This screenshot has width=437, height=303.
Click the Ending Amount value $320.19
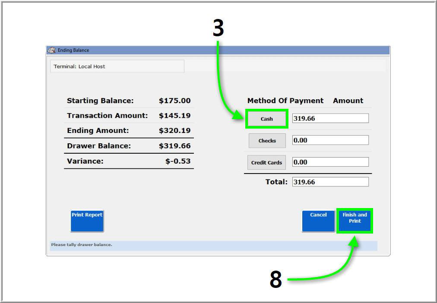(x=174, y=130)
